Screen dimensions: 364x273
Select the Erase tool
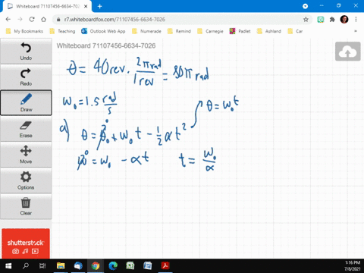tap(26, 129)
